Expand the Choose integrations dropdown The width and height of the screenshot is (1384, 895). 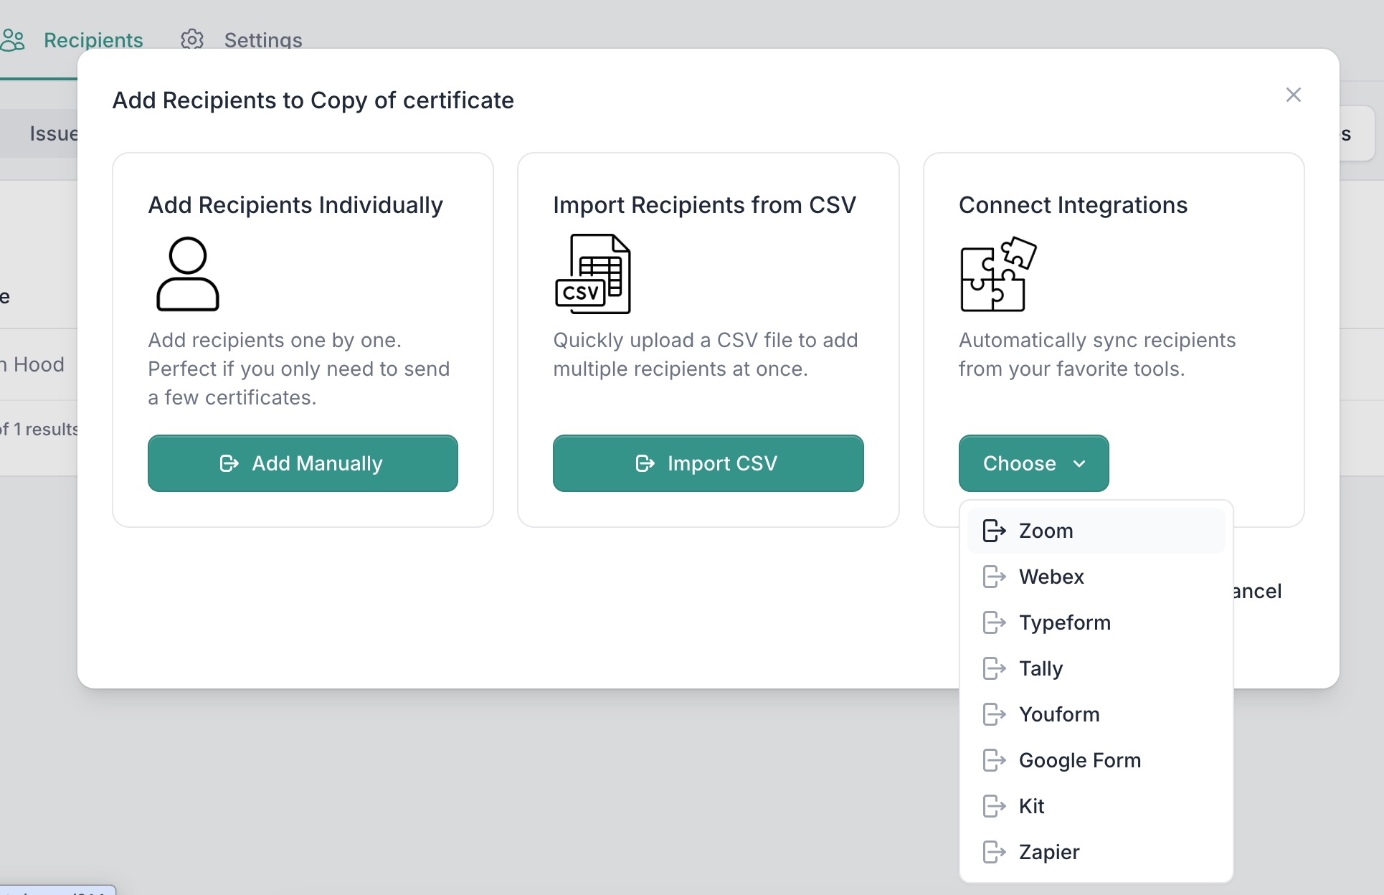1033,463
